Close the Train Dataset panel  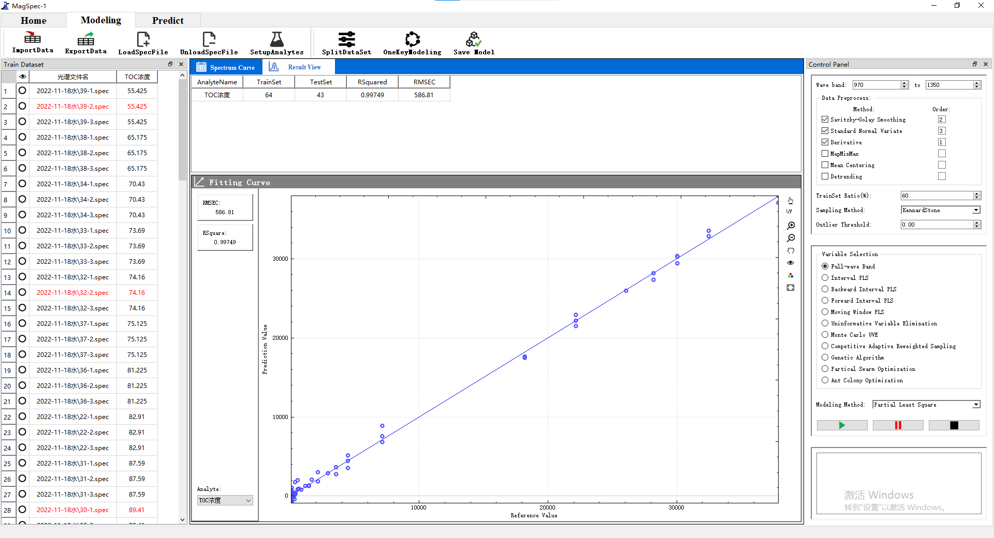click(x=181, y=64)
